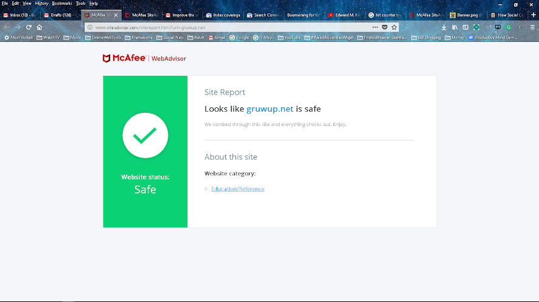Click the gruwup.net link

click(270, 109)
